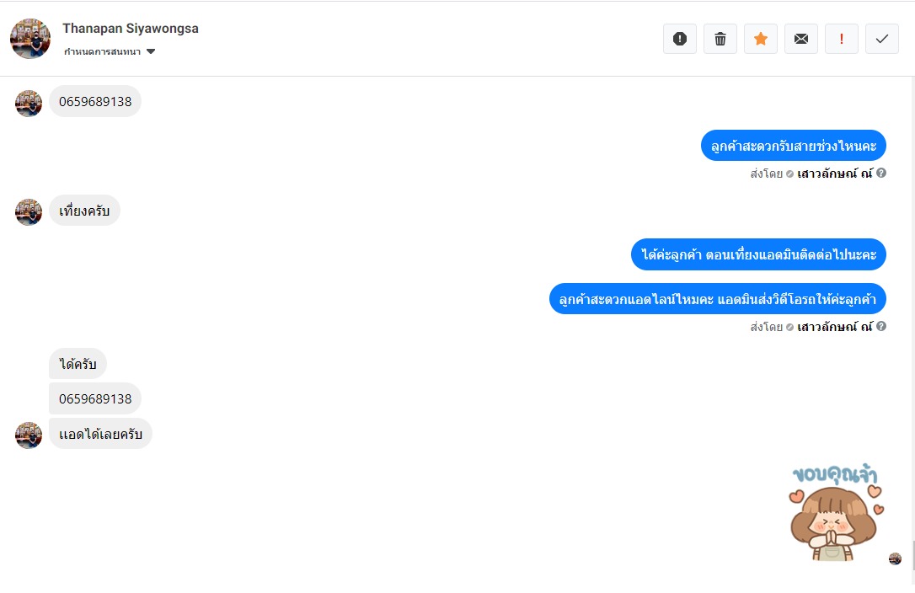Click the help icon under the LINE video message
The width and height of the screenshot is (915, 593).
(881, 326)
